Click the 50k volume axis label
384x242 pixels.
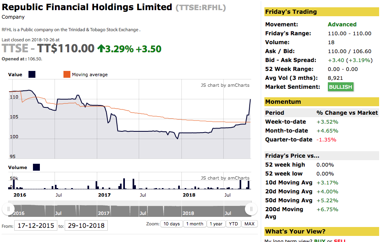[x=14, y=178]
